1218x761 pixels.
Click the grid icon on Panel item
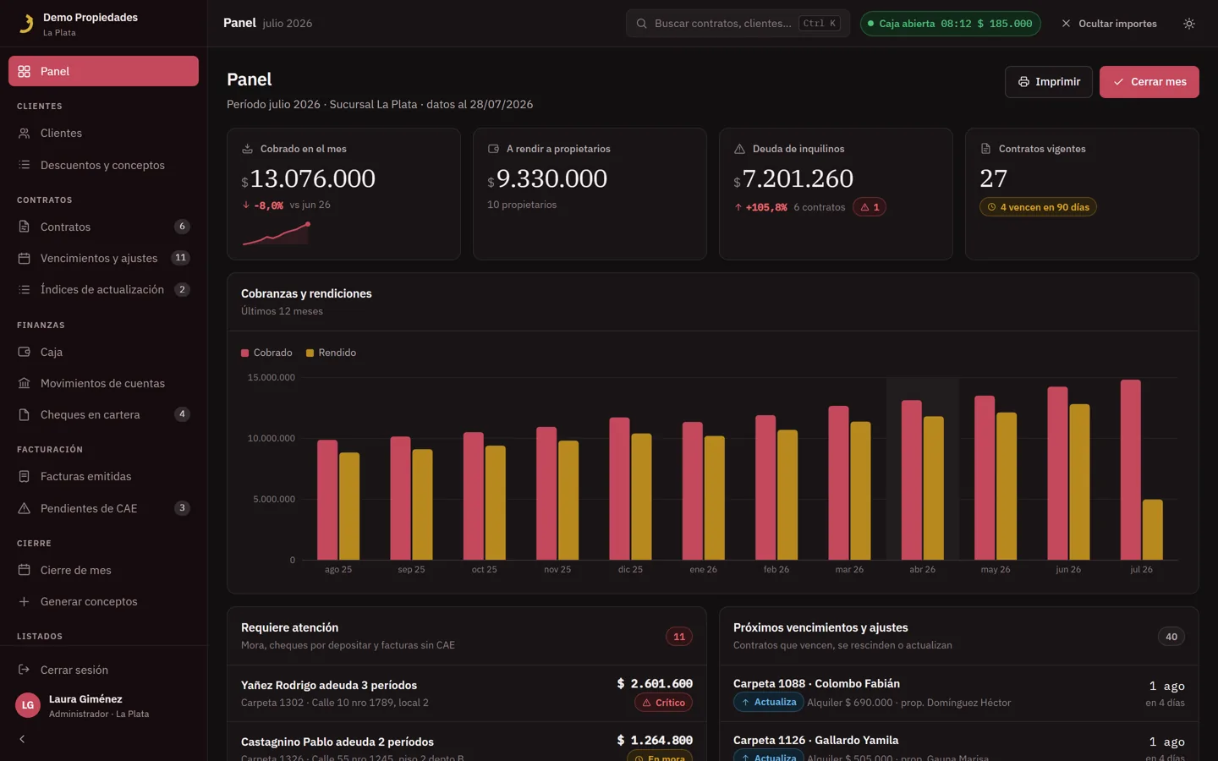[24, 71]
